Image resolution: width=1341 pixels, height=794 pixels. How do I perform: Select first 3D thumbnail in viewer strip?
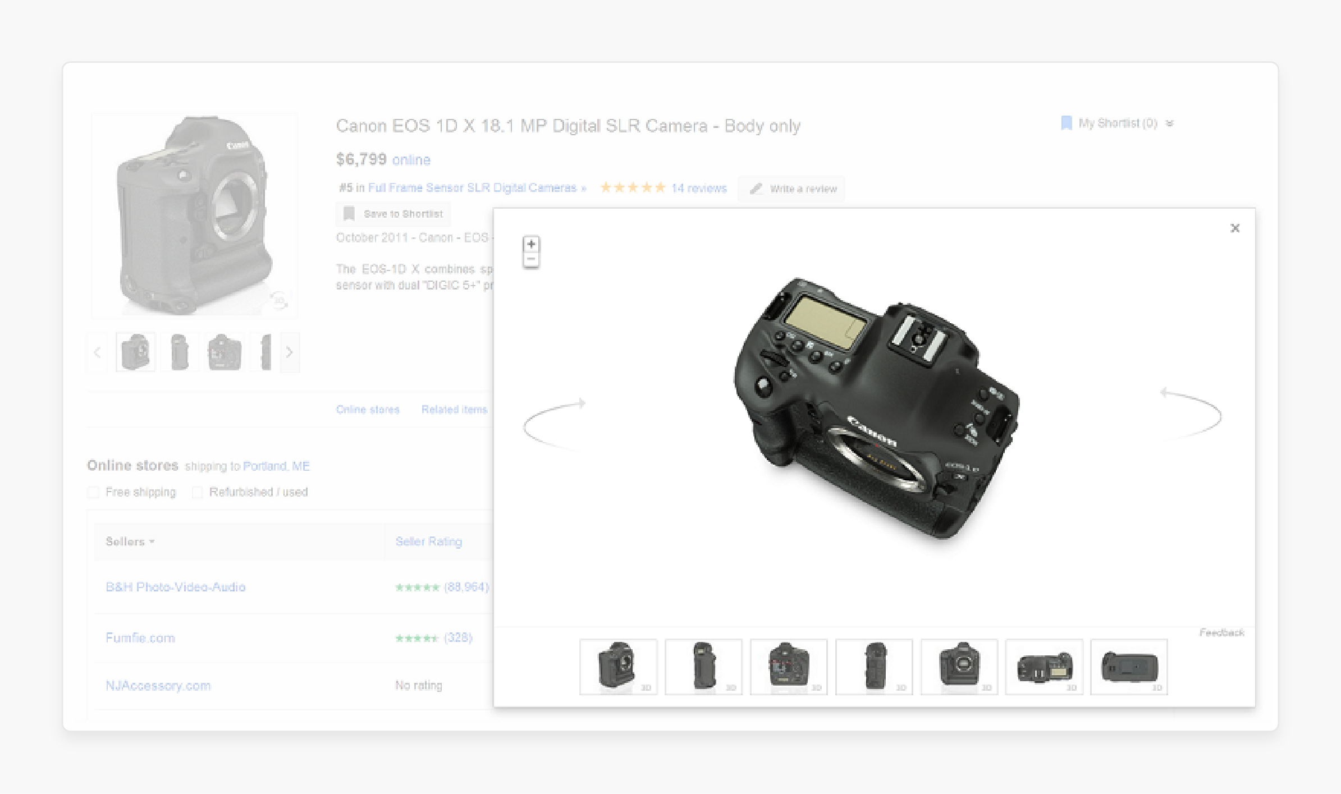[618, 667]
